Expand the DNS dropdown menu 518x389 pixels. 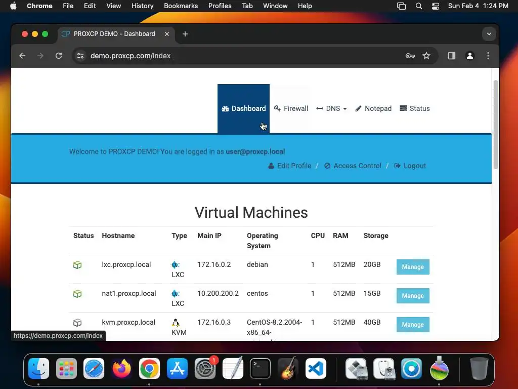pos(331,108)
